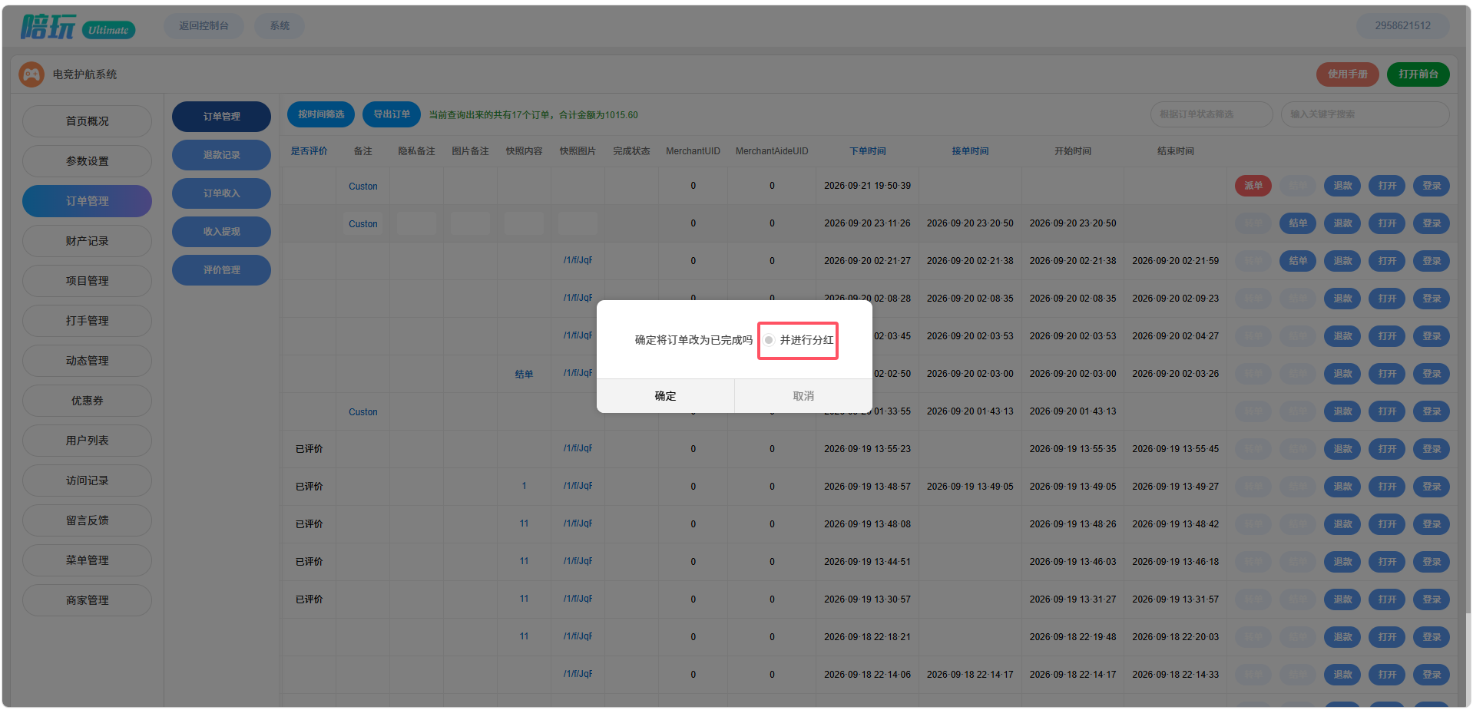
Task: Click red 派单 button in first row
Action: click(x=1253, y=186)
